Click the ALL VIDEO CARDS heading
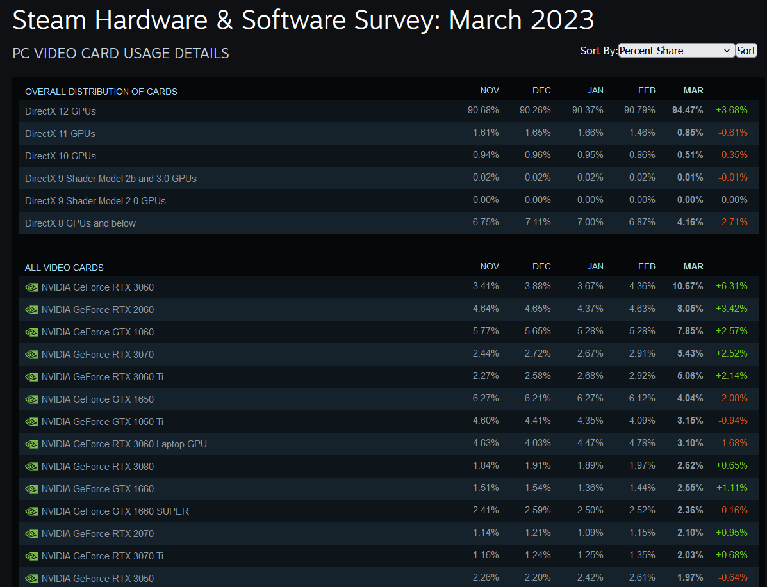767x587 pixels. [64, 268]
